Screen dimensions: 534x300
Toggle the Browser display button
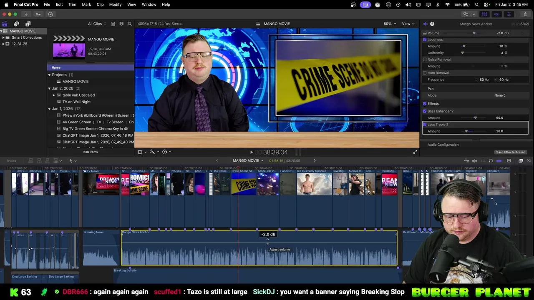pyautogui.click(x=485, y=14)
